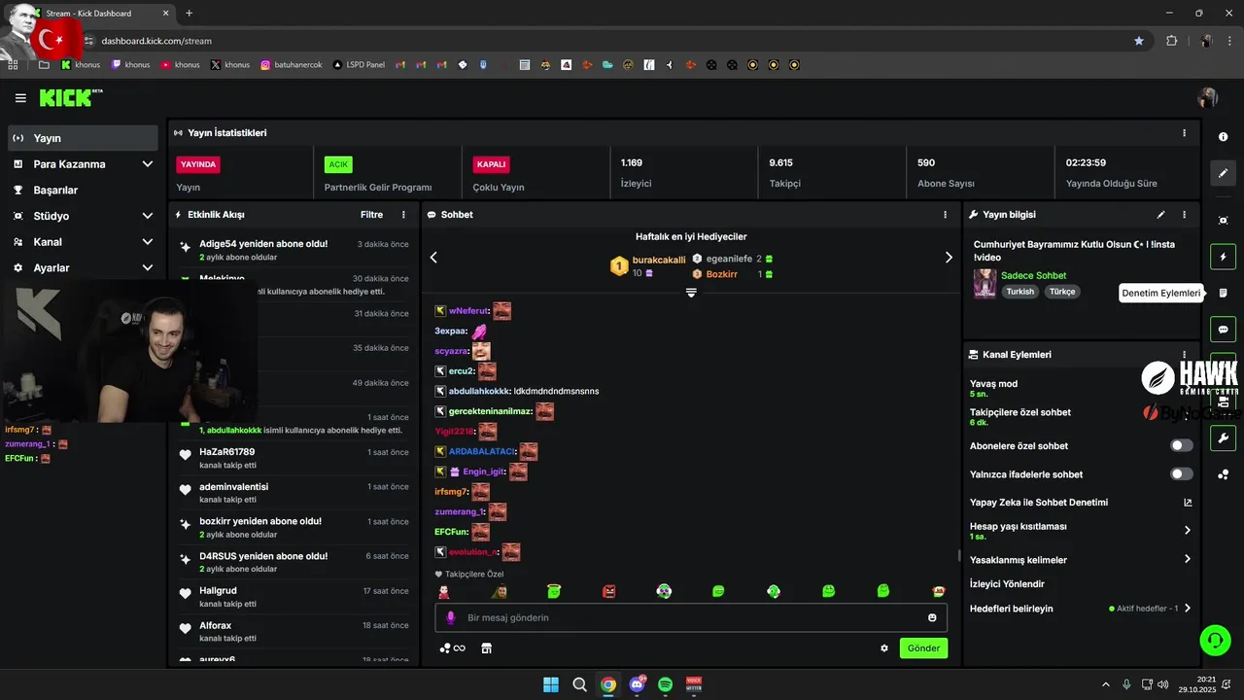Viewport: 1244px width, 700px height.
Task: Open the hamburger navigation menu
Action: coord(20,98)
